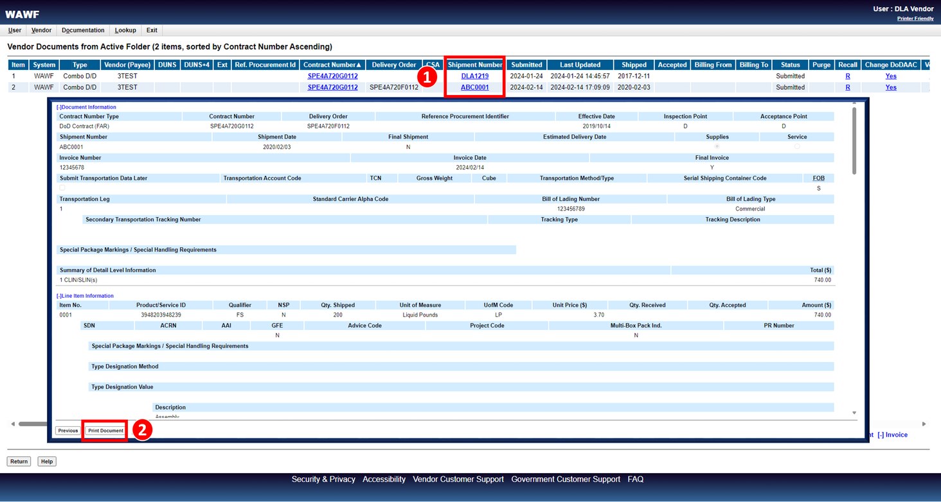
Task: Click Recall R link for shipment DLA1219
Action: pos(848,76)
